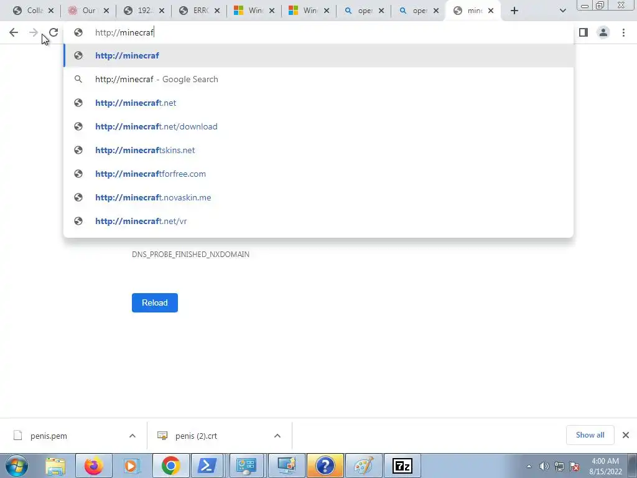Expand options chevron for penis.pem download
This screenshot has width=637, height=478.
pyautogui.click(x=132, y=436)
